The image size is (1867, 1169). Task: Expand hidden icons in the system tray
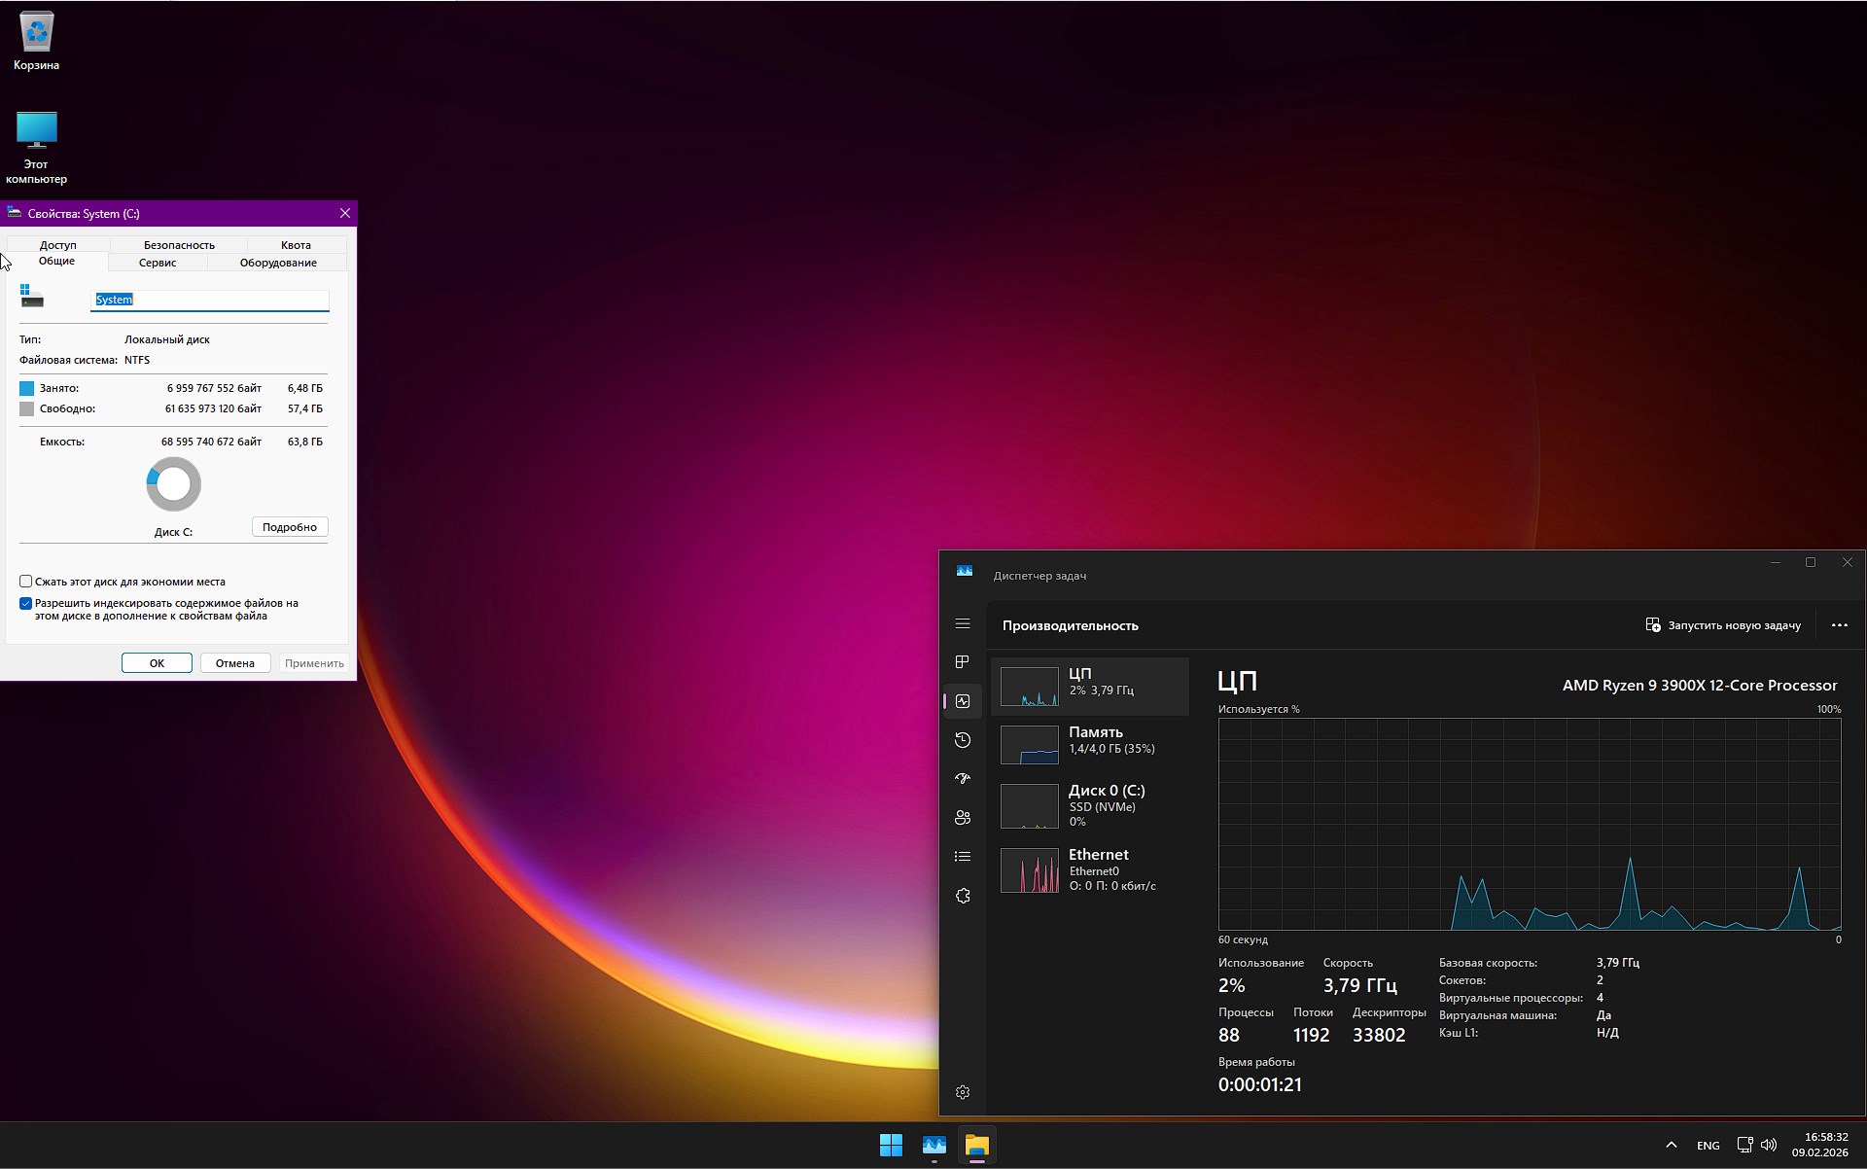coord(1672,1145)
